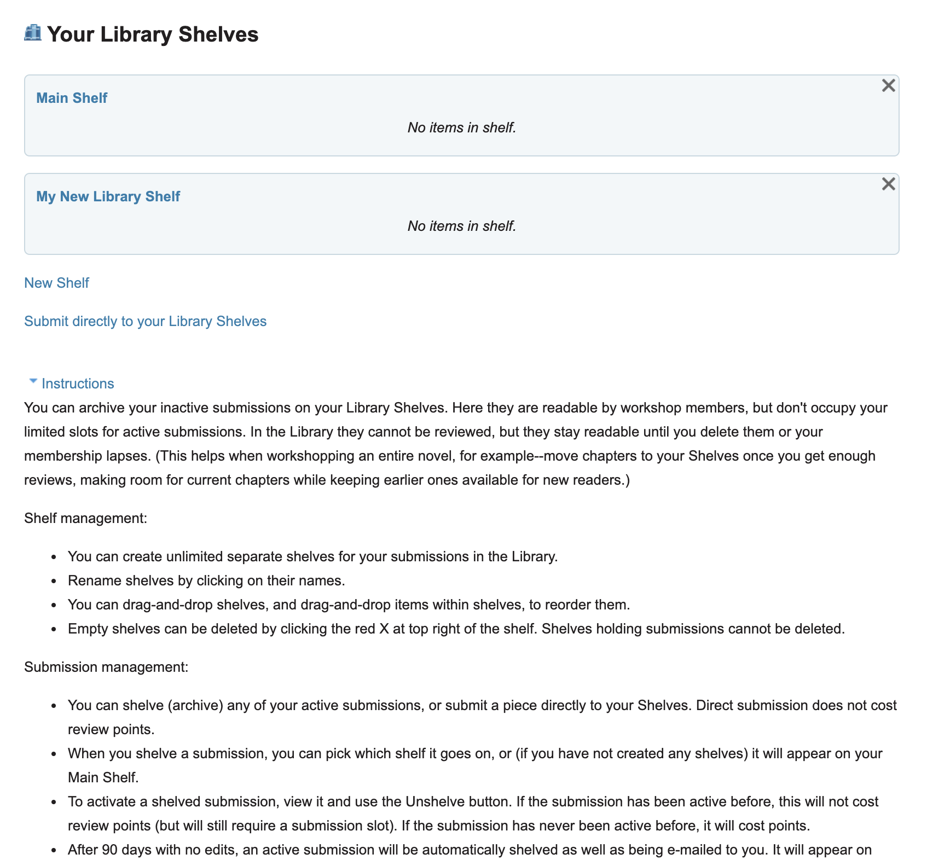This screenshot has height=860, width=927.
Task: Click the first instructions paragraph about archiving
Action: [x=456, y=444]
